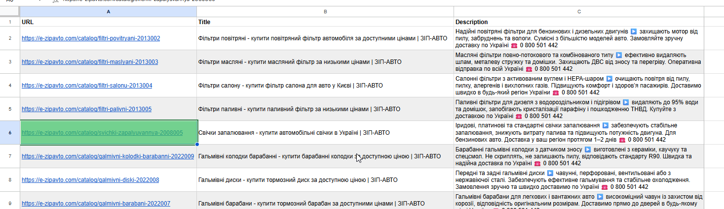This screenshot has width=724, height=209.
Task: Select description cell starting 'Гальмівні барабани для легкових'
Action: pos(579,201)
